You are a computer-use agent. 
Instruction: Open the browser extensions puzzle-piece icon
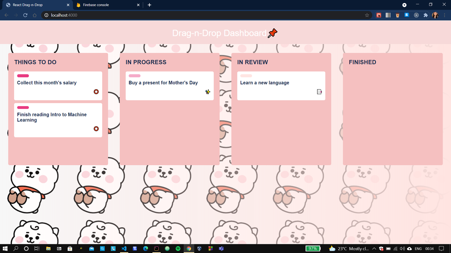click(426, 15)
